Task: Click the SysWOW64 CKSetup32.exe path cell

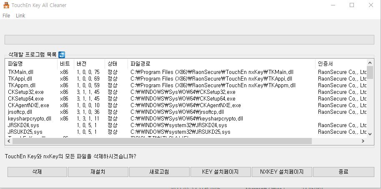Action: coord(183,92)
